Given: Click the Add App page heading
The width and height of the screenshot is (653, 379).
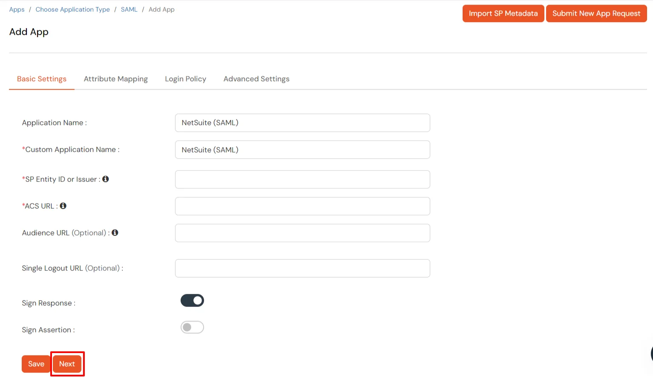Looking at the screenshot, I should click(x=29, y=32).
